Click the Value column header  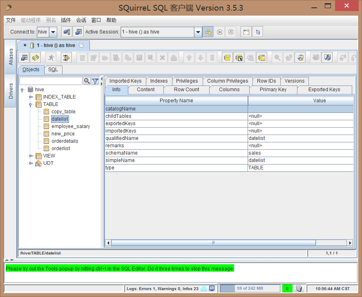pyautogui.click(x=301, y=101)
